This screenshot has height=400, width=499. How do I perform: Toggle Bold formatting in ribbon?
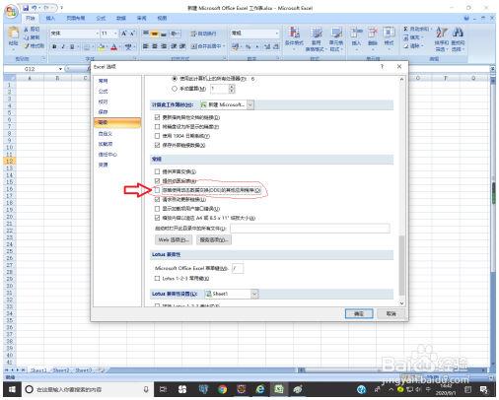[54, 47]
